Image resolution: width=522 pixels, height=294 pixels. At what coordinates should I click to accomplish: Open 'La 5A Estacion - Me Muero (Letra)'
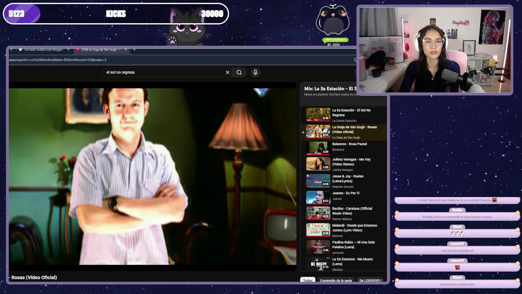coord(352,261)
